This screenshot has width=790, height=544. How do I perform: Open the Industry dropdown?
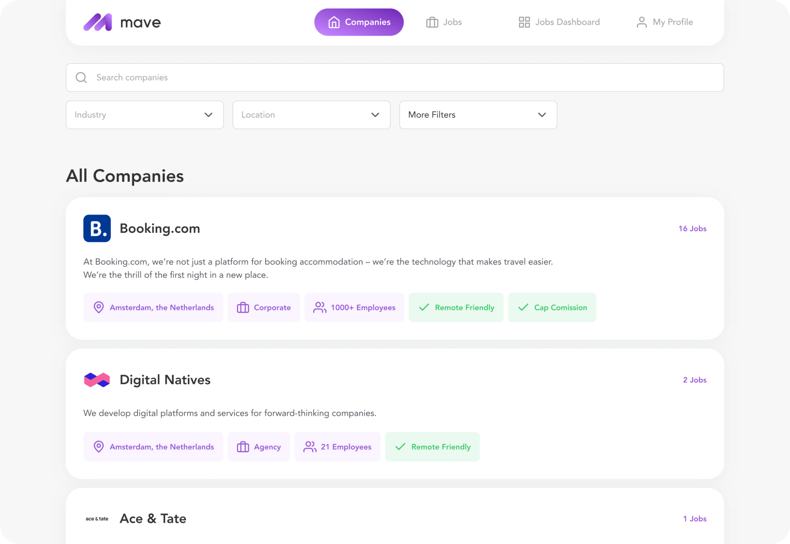[145, 115]
